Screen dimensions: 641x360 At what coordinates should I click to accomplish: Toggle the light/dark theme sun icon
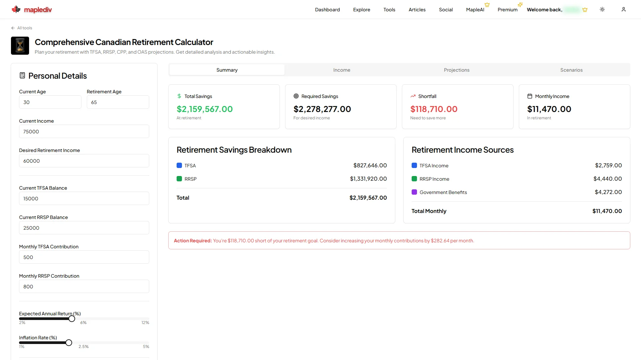click(x=602, y=9)
